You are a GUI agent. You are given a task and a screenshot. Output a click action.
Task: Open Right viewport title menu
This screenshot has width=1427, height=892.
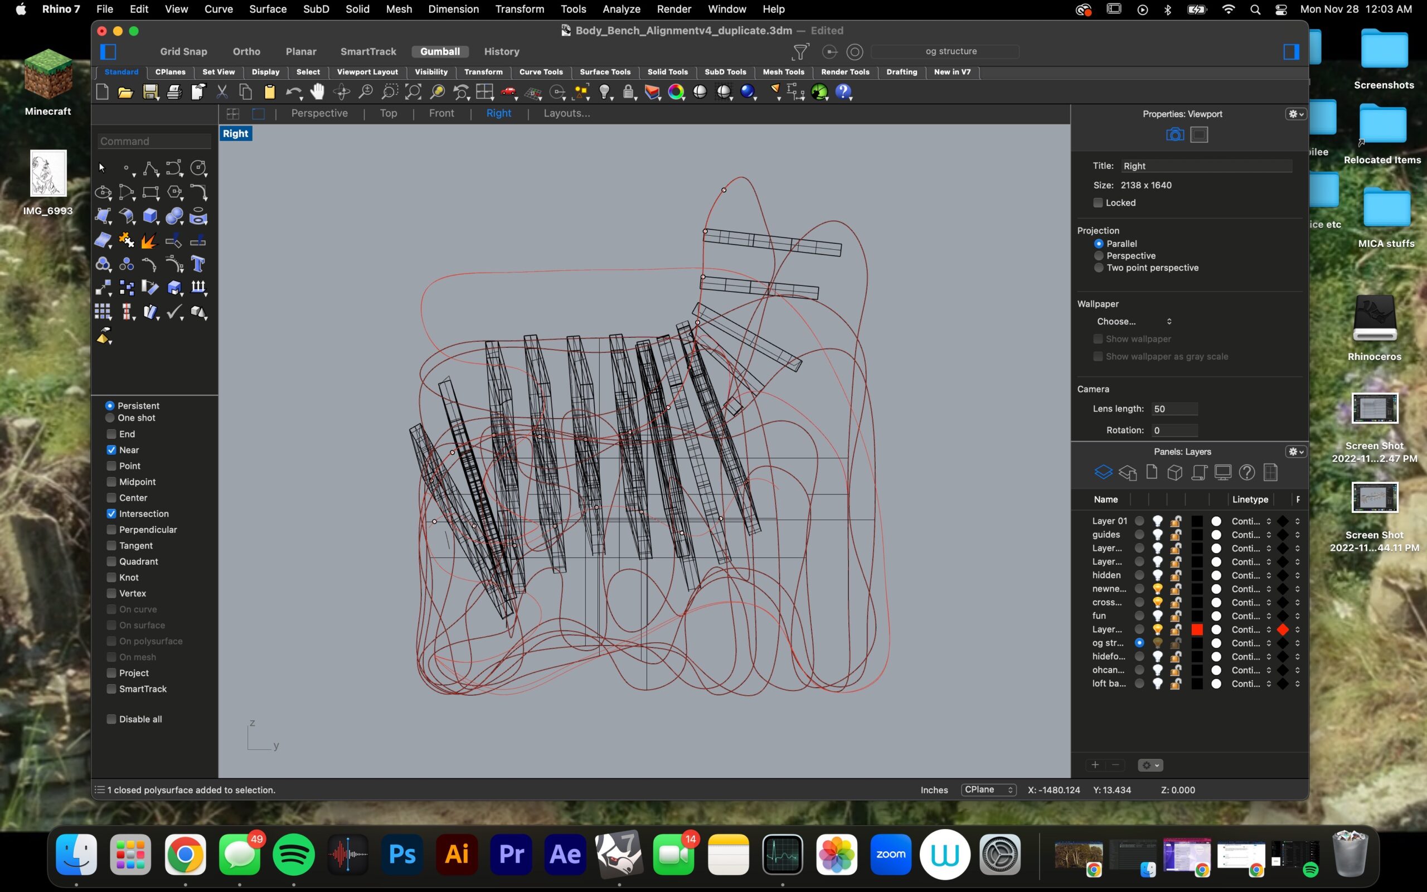236,134
